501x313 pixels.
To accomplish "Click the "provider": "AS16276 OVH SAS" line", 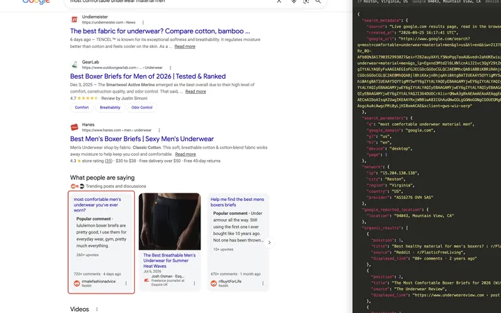I will click(399, 198).
